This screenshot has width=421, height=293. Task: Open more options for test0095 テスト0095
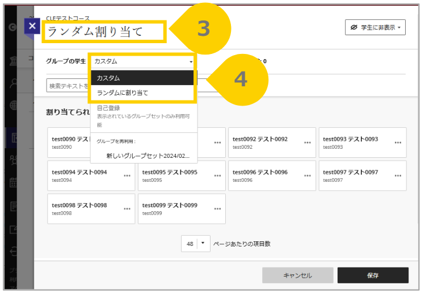[x=217, y=176]
